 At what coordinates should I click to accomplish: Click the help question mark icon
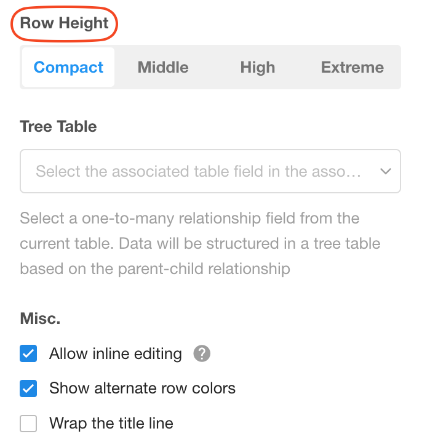coord(202,354)
